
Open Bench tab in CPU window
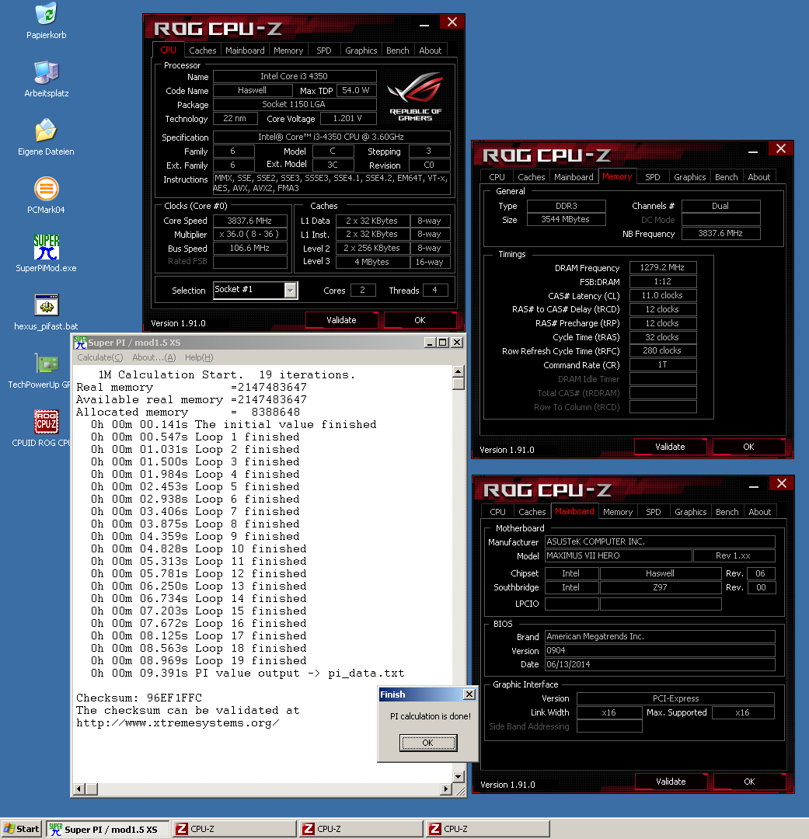[x=397, y=50]
